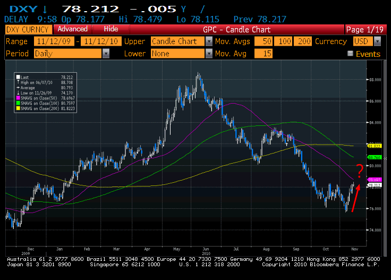Click the white Last price legend square
The height and width of the screenshot is (280, 391).
click(x=19, y=77)
